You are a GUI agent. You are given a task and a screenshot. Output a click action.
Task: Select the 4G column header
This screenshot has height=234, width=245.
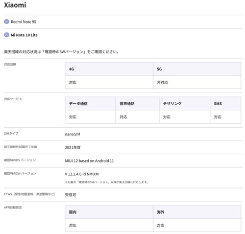[x=109, y=69]
